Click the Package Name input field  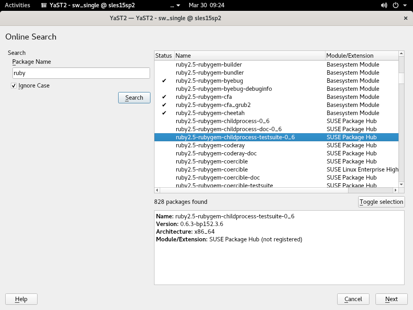(x=81, y=73)
